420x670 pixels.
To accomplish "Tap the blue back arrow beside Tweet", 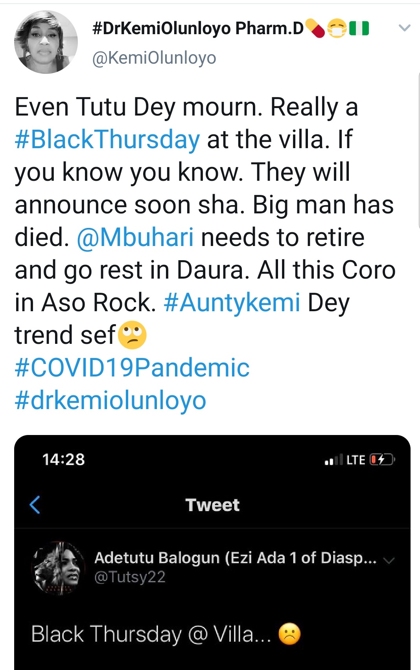I will coord(35,505).
